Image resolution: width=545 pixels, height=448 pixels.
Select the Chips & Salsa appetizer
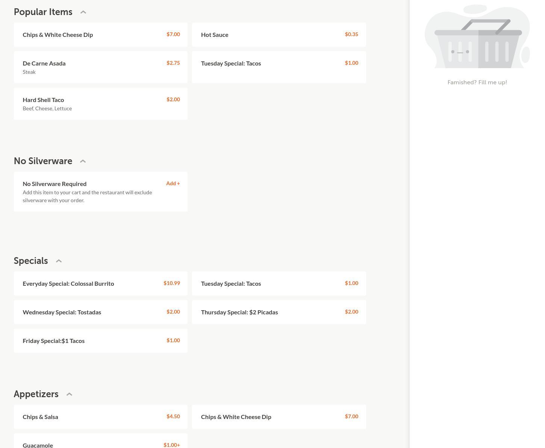coord(101,417)
